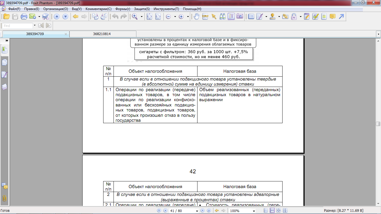Open the Вид(V) menu

click(x=77, y=9)
